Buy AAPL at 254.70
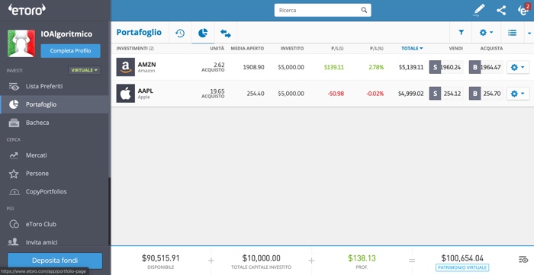The width and height of the screenshot is (534, 275). [486, 94]
